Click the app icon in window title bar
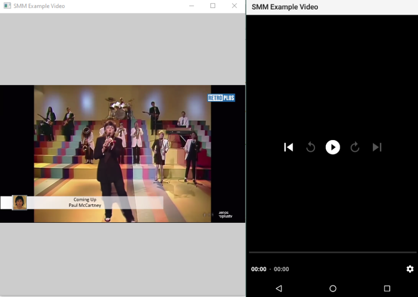The width and height of the screenshot is (418, 297). (x=7, y=6)
